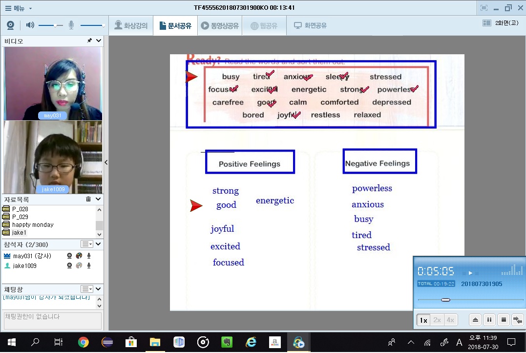Click the eject button in player

tap(475, 320)
